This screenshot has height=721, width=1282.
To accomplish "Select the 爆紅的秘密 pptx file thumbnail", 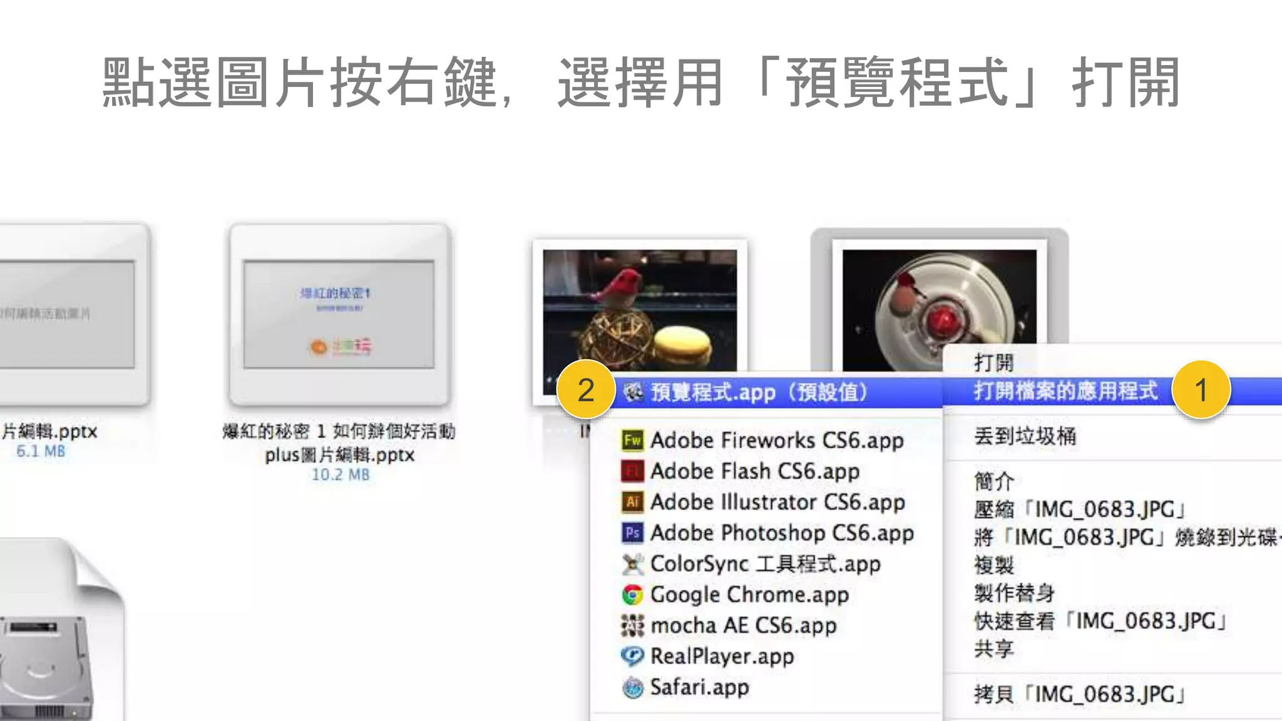I will (x=339, y=314).
